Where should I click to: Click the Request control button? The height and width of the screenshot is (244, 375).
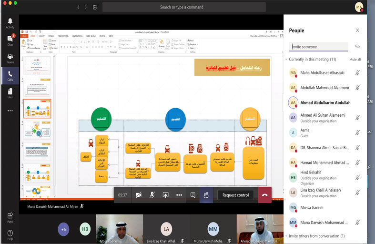point(235,195)
